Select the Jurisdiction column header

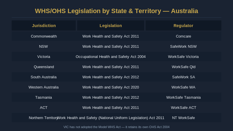pyautogui.click(x=44, y=26)
